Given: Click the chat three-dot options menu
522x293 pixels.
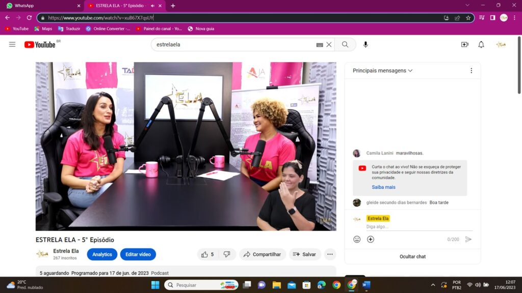Looking at the screenshot, I should (471, 71).
